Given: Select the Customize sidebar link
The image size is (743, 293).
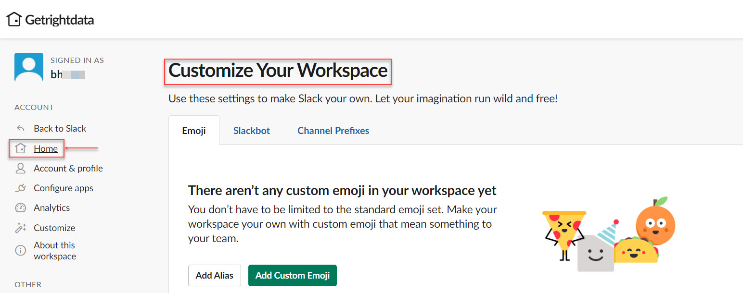Looking at the screenshot, I should pyautogui.click(x=54, y=228).
